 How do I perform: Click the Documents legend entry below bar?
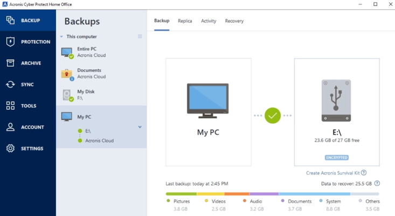click(296, 205)
